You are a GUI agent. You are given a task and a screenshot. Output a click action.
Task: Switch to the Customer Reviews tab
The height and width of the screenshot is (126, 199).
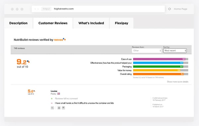53,23
